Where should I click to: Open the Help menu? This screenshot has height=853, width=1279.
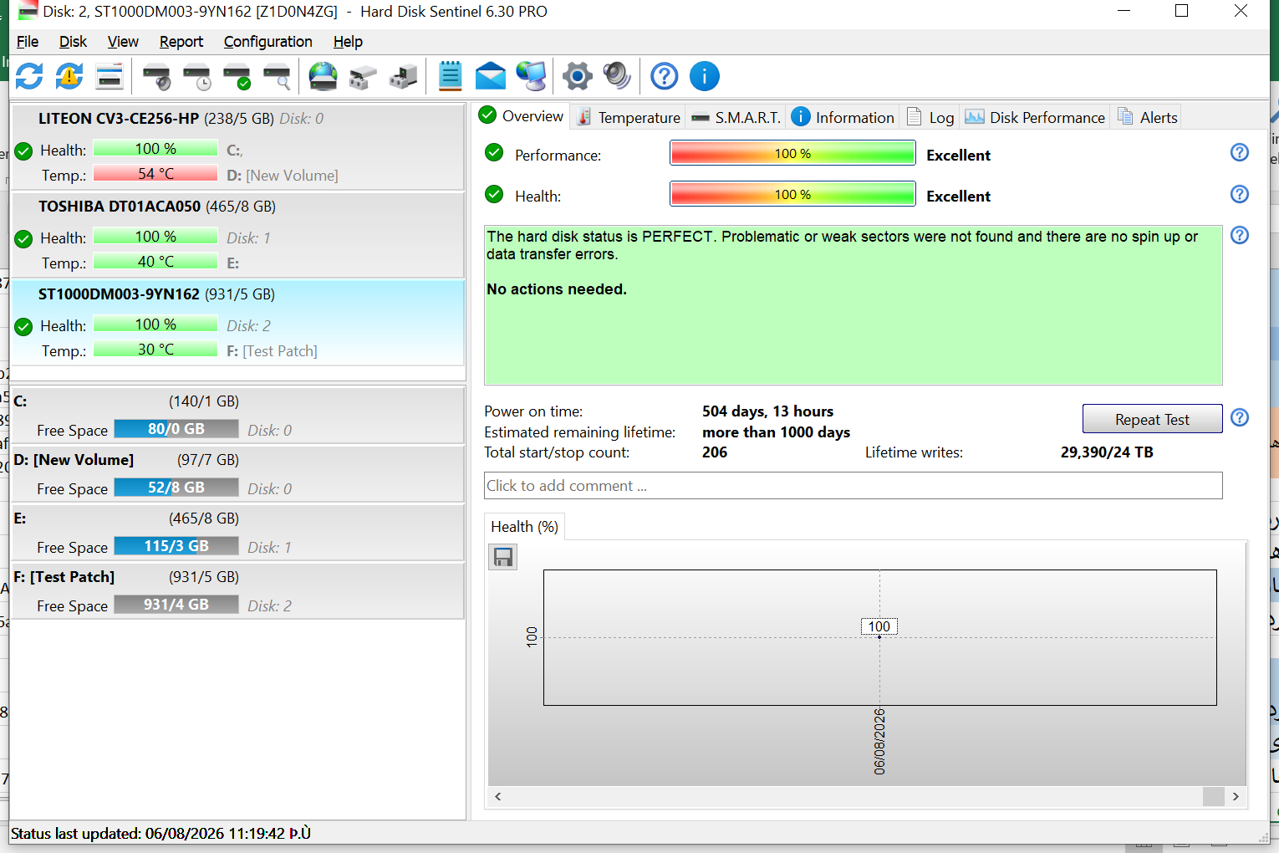coord(348,42)
